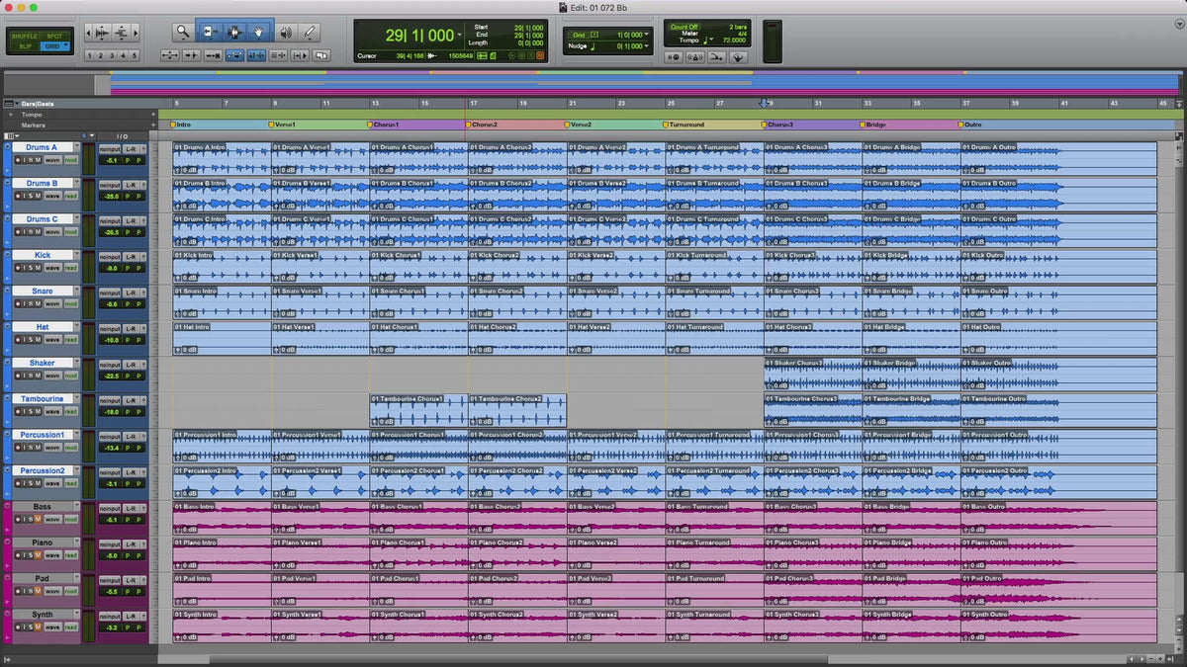Enable Shuffle edit mode
The height and width of the screenshot is (667, 1187).
25,36
